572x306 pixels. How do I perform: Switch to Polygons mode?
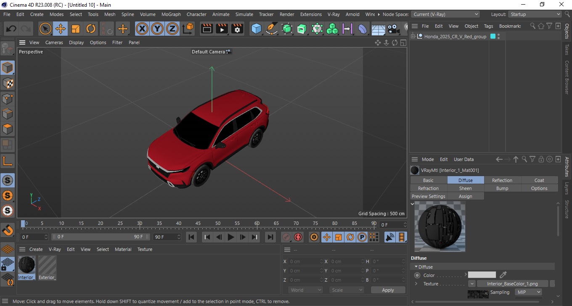tap(8, 129)
